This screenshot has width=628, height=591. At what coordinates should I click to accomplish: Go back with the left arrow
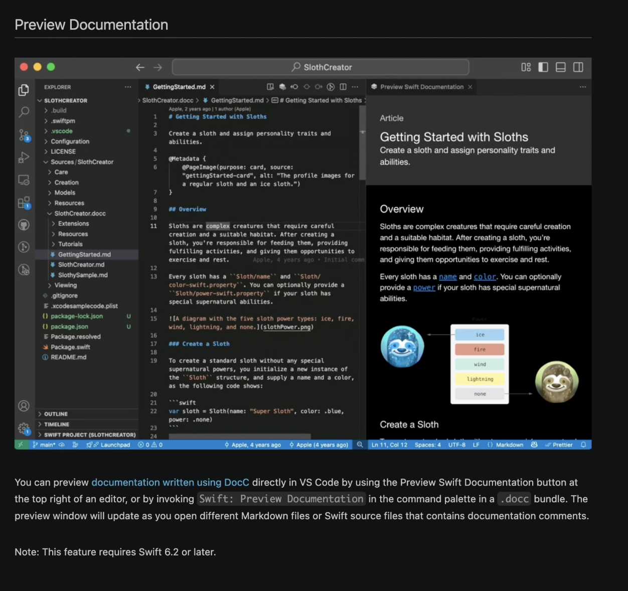(x=140, y=67)
